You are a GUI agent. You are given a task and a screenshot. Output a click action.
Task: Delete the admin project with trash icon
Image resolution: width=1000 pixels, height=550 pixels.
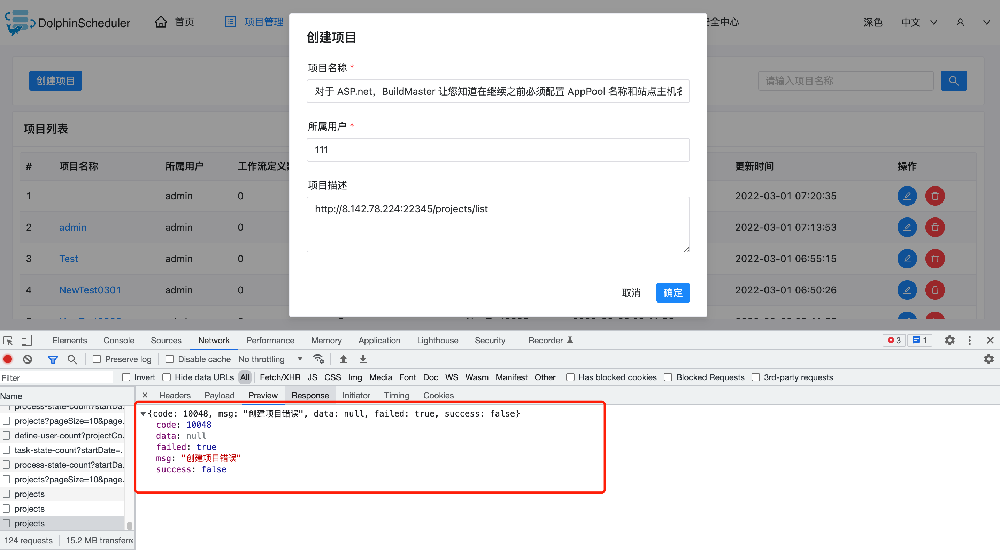(935, 227)
